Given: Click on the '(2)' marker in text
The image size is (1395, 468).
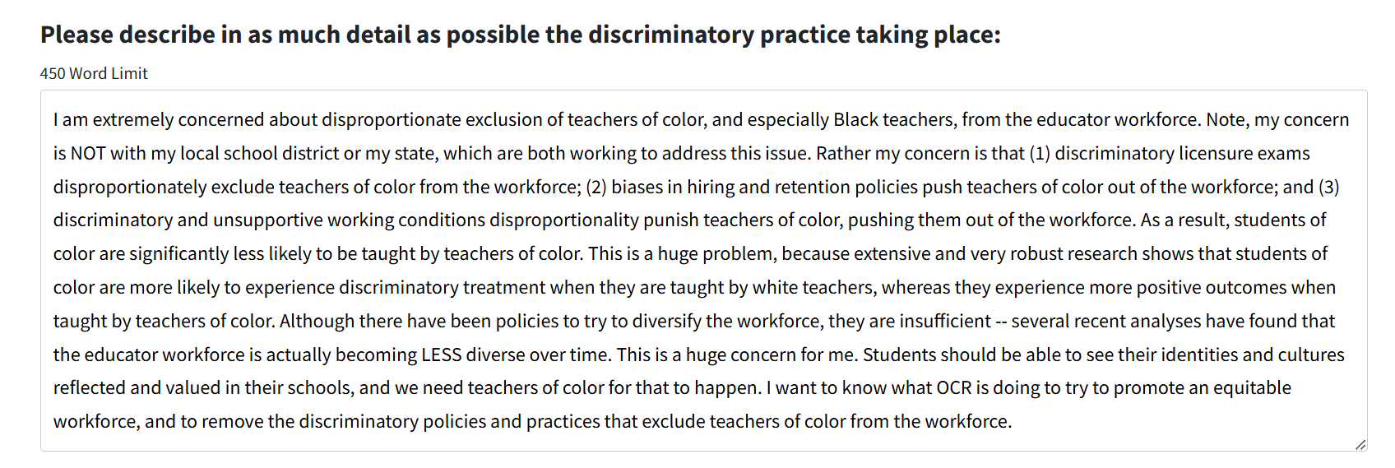Looking at the screenshot, I should [x=596, y=187].
